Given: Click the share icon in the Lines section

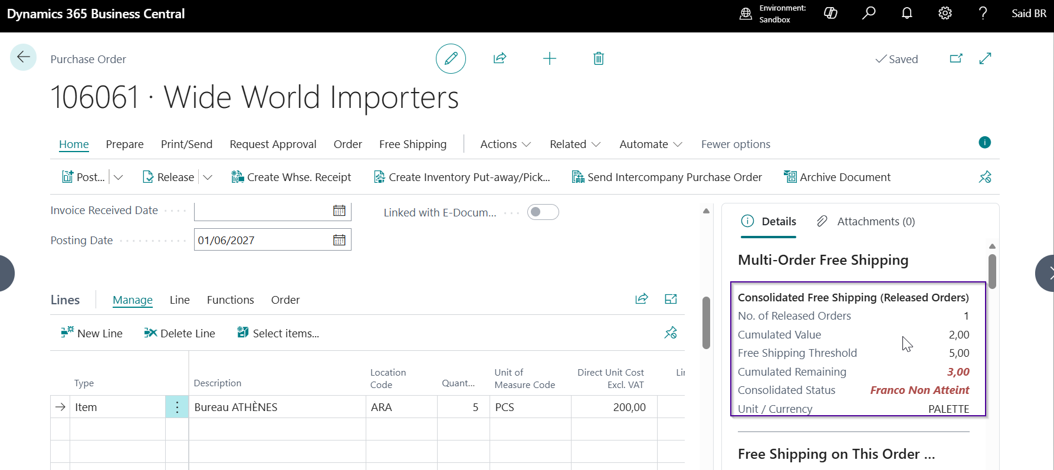Looking at the screenshot, I should click(642, 299).
